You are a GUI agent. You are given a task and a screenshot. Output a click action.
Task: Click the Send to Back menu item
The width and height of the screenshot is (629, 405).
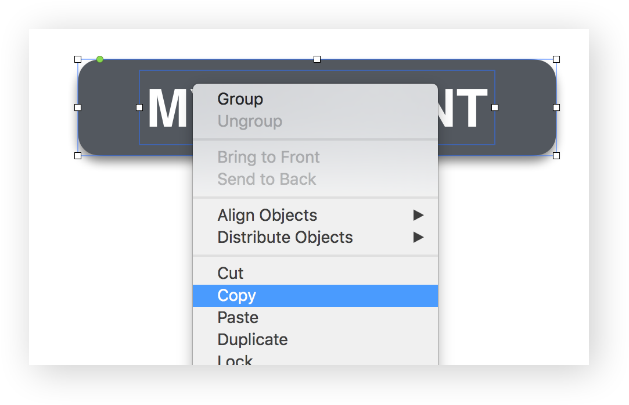click(x=267, y=180)
